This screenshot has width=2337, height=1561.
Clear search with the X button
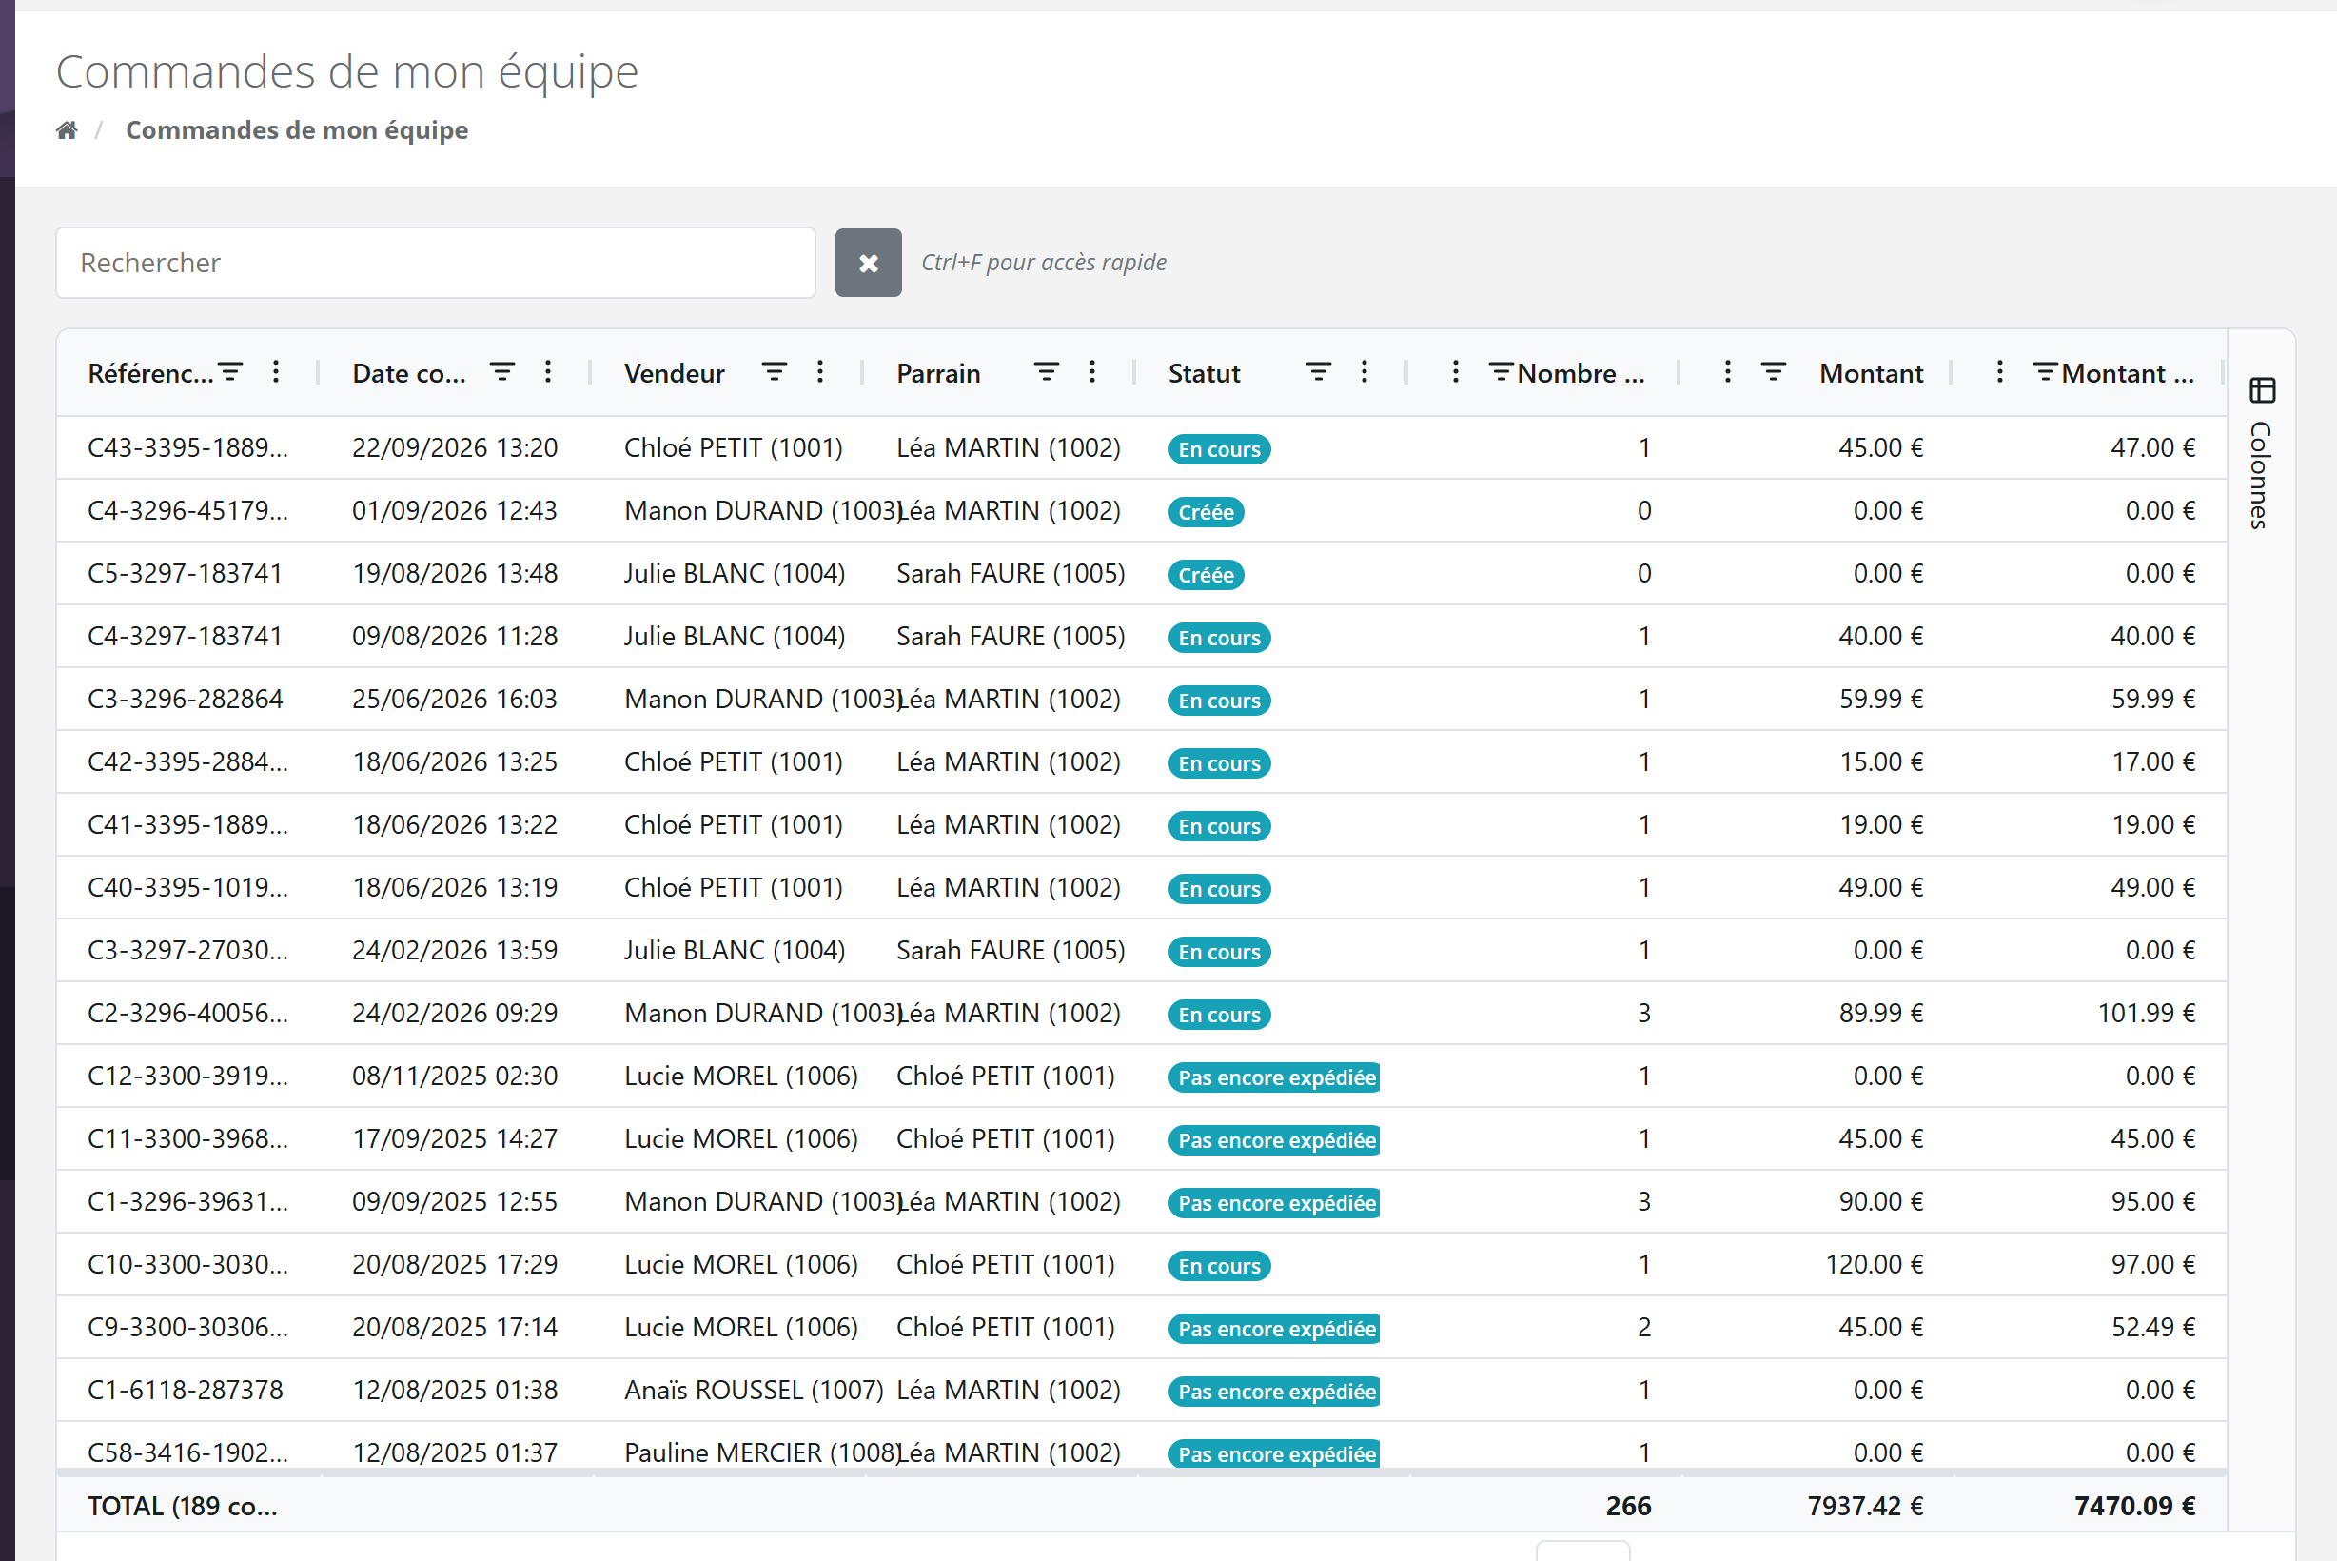[x=868, y=263]
